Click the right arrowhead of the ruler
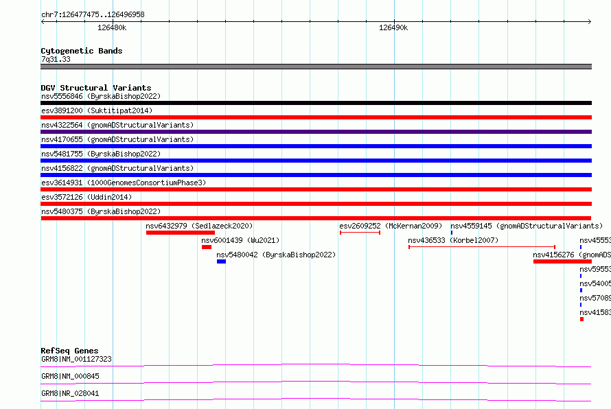Screen dimensions: 611x409 coord(590,22)
